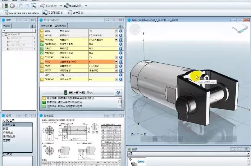Select the outline dimension drawing list entry
The image size is (251, 166).
point(18,125)
